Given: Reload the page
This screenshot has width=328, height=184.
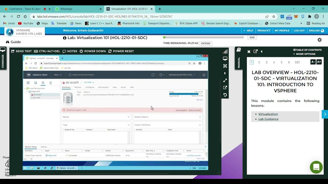Looking at the screenshot, I should pos(18,16).
